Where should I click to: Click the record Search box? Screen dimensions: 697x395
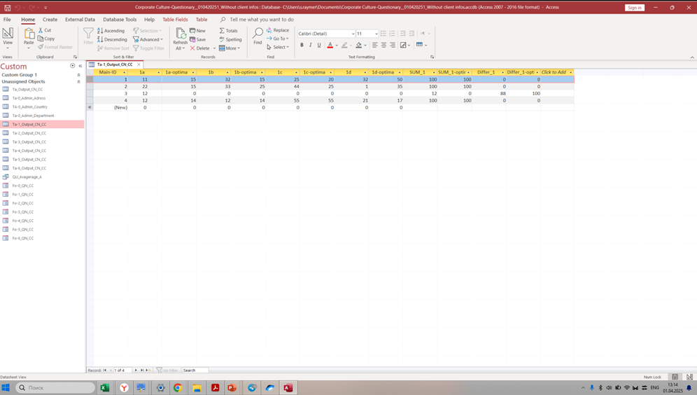pos(195,370)
